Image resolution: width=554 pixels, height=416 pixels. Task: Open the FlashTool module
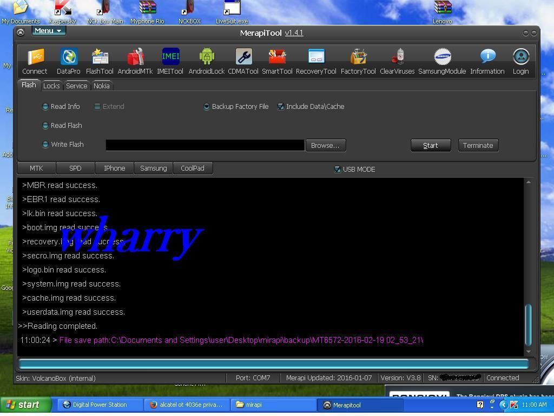click(x=100, y=62)
